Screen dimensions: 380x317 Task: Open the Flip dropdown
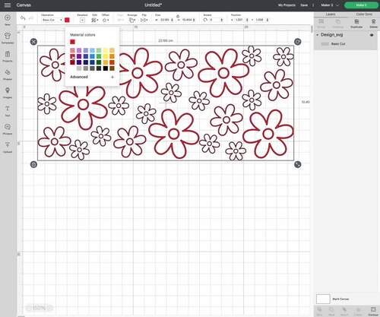click(144, 20)
